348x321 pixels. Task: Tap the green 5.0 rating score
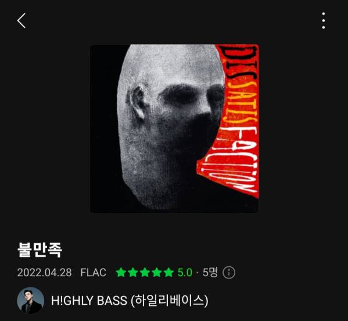point(185,273)
